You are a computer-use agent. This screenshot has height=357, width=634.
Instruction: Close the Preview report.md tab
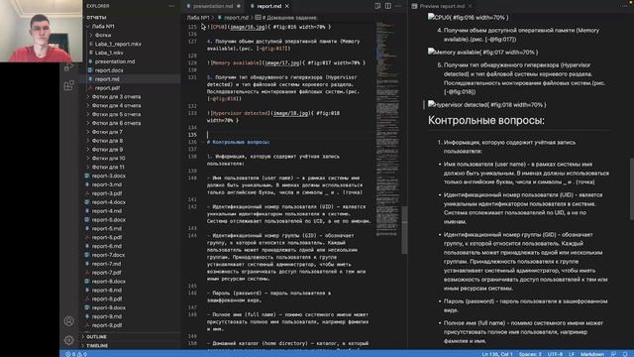470,6
